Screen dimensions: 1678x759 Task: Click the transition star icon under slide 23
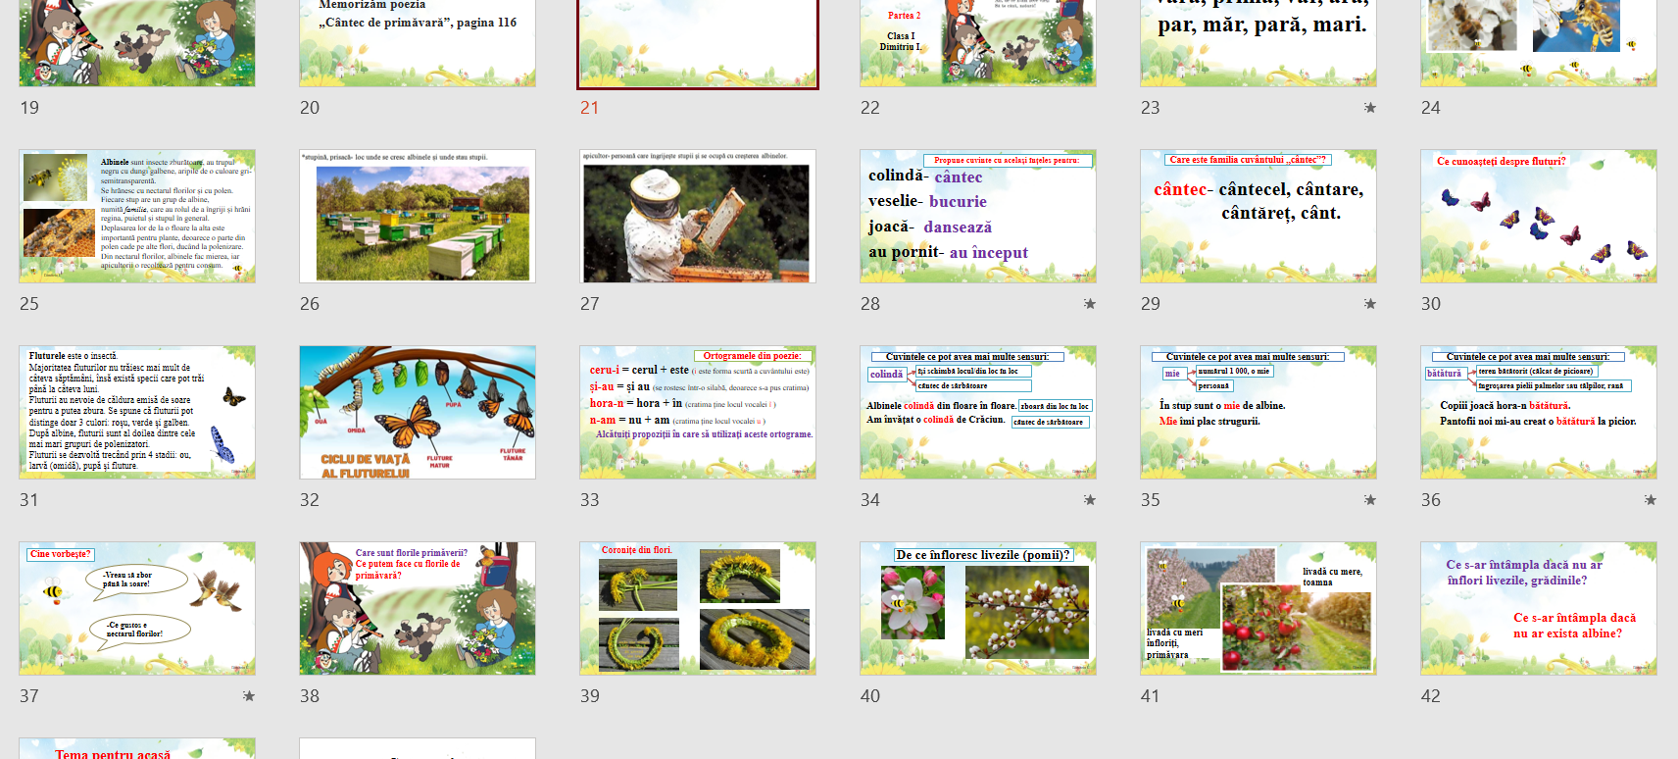(1369, 108)
